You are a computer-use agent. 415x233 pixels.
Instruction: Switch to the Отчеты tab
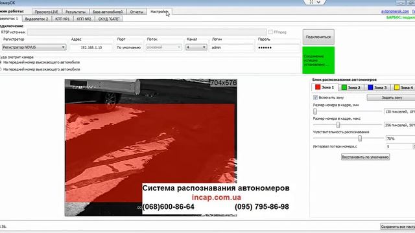tap(137, 12)
